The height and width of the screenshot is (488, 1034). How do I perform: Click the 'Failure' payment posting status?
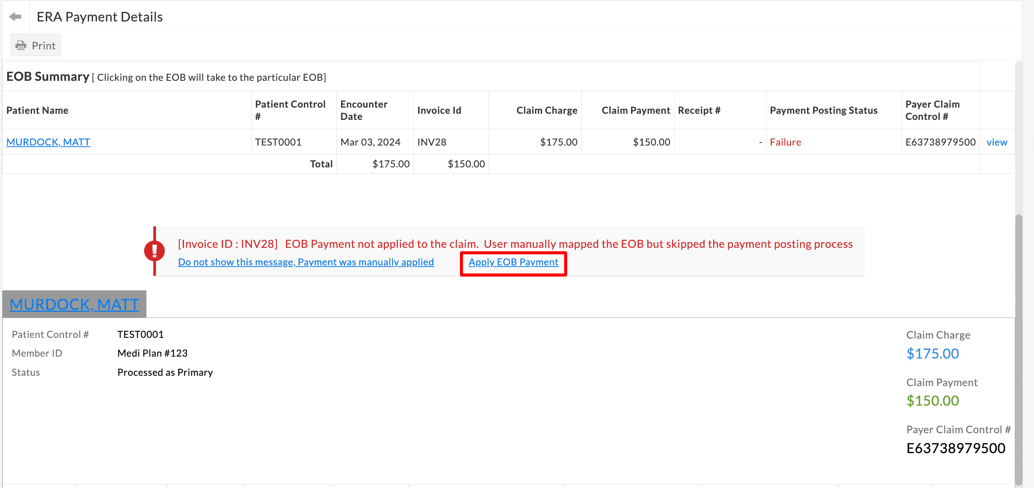[x=785, y=142]
